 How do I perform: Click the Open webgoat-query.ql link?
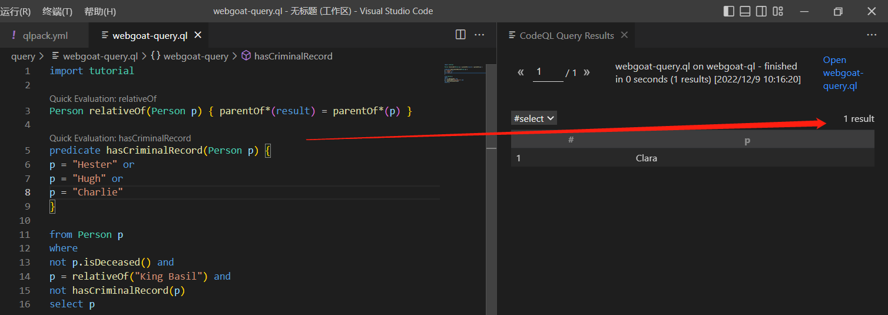[x=842, y=73]
